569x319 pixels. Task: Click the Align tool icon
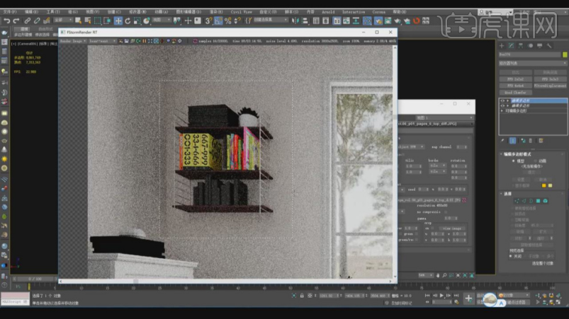(305, 21)
